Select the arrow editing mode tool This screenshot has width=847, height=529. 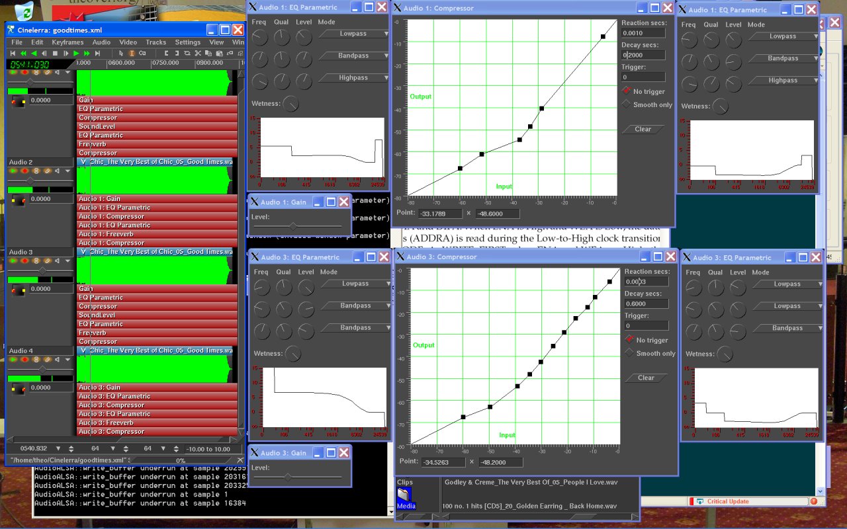pos(121,53)
